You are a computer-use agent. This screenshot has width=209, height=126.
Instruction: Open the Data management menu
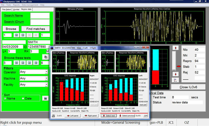pyautogui.click(x=30, y=5)
